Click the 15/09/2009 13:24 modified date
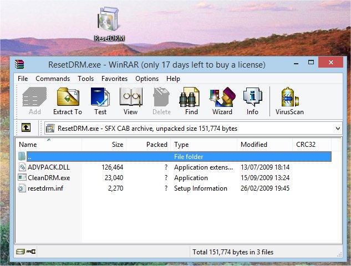 click(265, 178)
